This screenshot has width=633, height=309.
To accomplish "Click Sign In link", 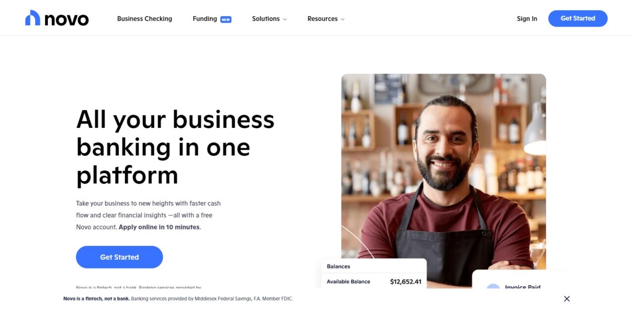I will click(527, 19).
